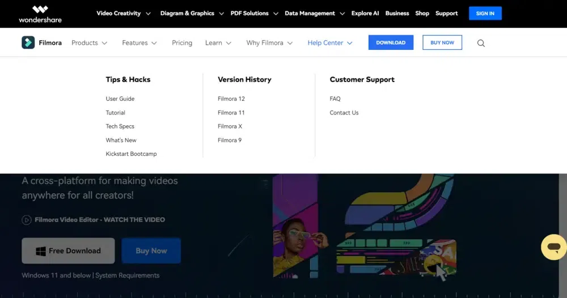
Task: Open the Features menu label
Action: pyautogui.click(x=135, y=42)
